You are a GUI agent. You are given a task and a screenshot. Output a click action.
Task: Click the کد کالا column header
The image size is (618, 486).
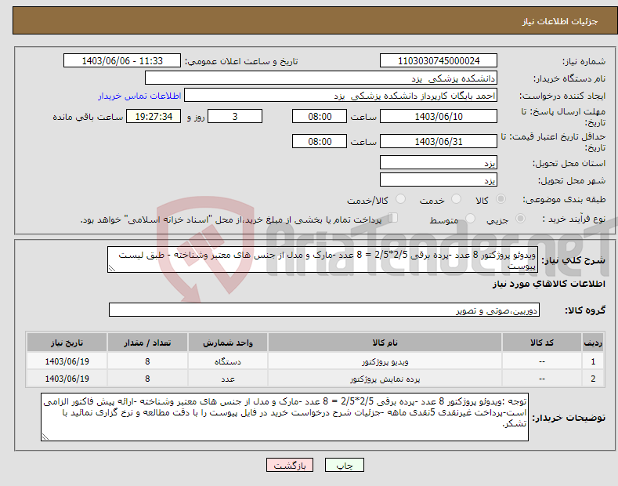[x=541, y=343]
